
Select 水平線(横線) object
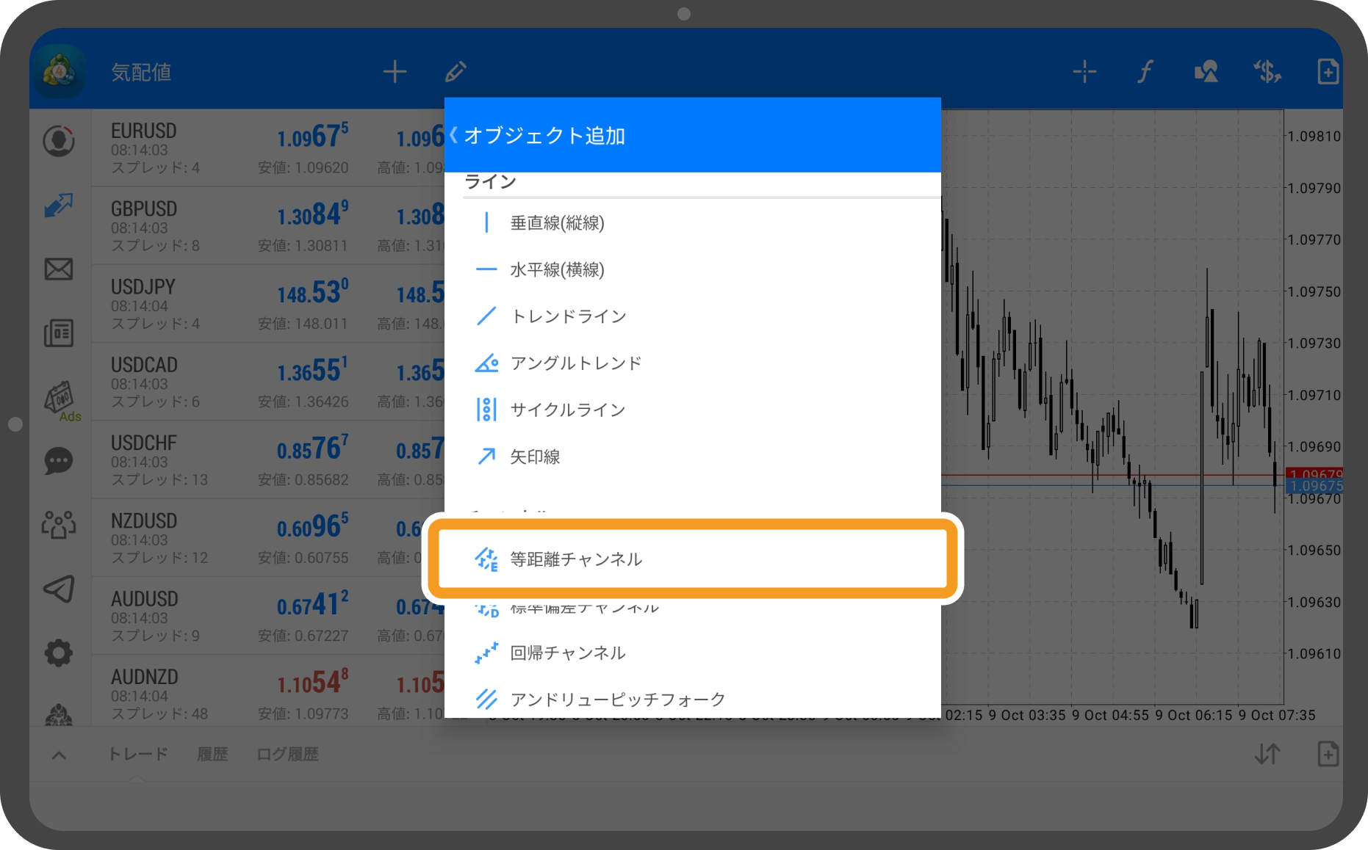tap(693, 270)
